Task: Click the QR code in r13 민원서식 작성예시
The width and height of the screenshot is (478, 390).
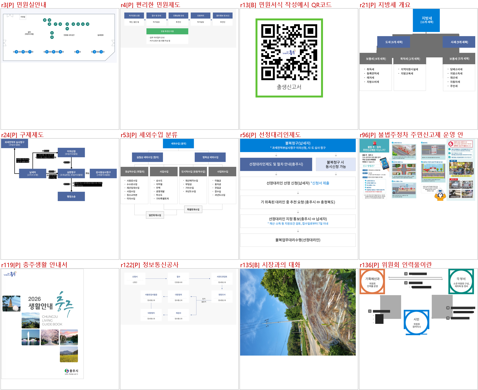Action: click(x=289, y=52)
